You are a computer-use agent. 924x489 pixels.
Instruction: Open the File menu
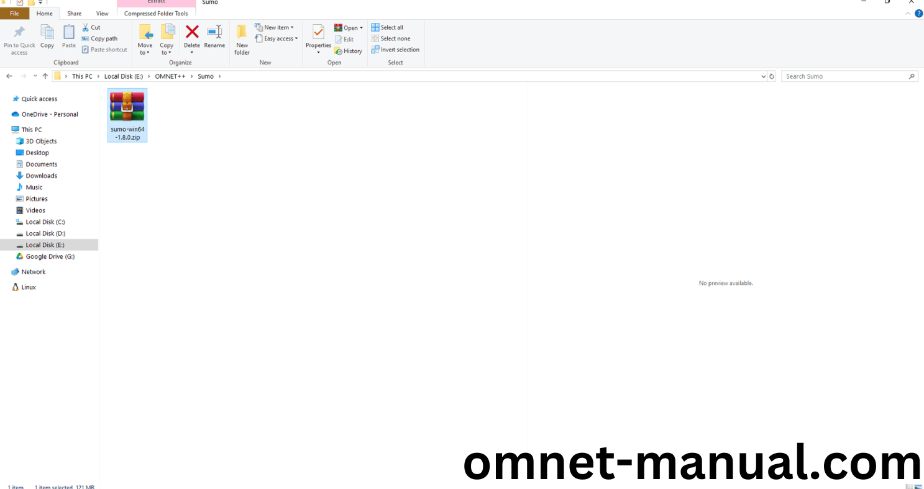click(14, 14)
